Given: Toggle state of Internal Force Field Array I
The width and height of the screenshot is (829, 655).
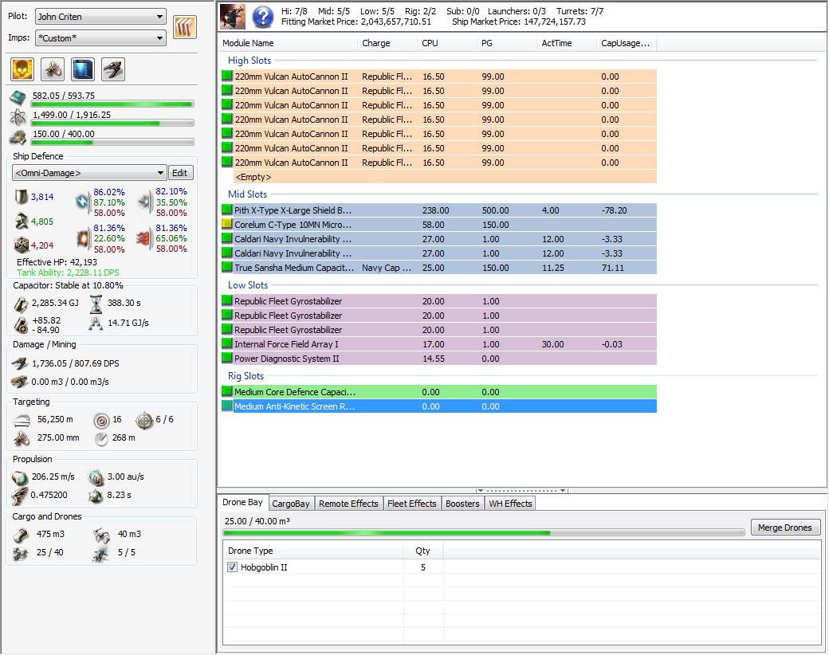Looking at the screenshot, I should [x=227, y=343].
